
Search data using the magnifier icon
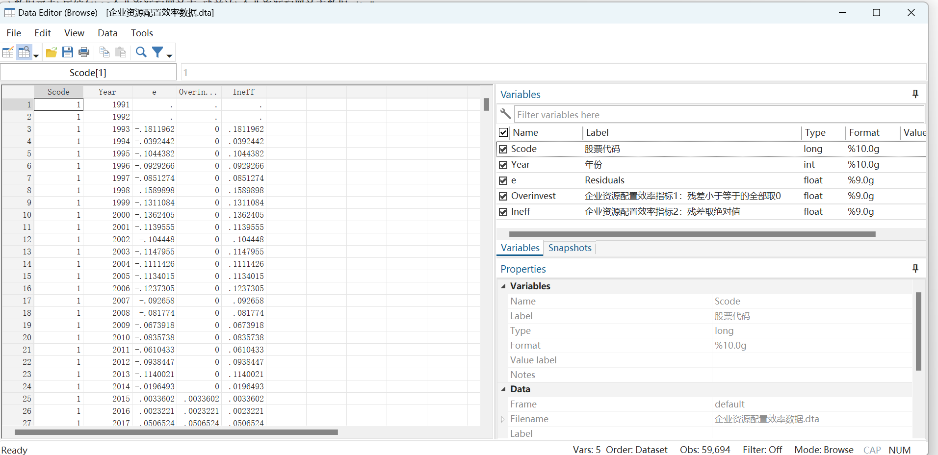tap(141, 52)
